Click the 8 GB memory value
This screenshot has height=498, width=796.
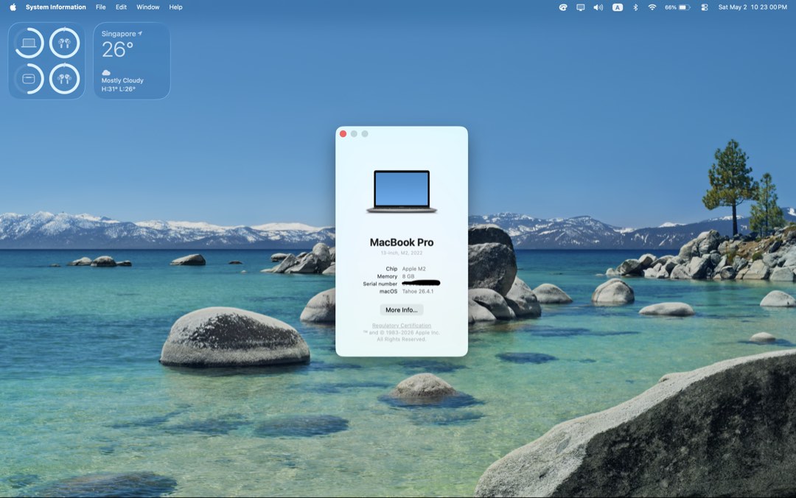coord(408,276)
